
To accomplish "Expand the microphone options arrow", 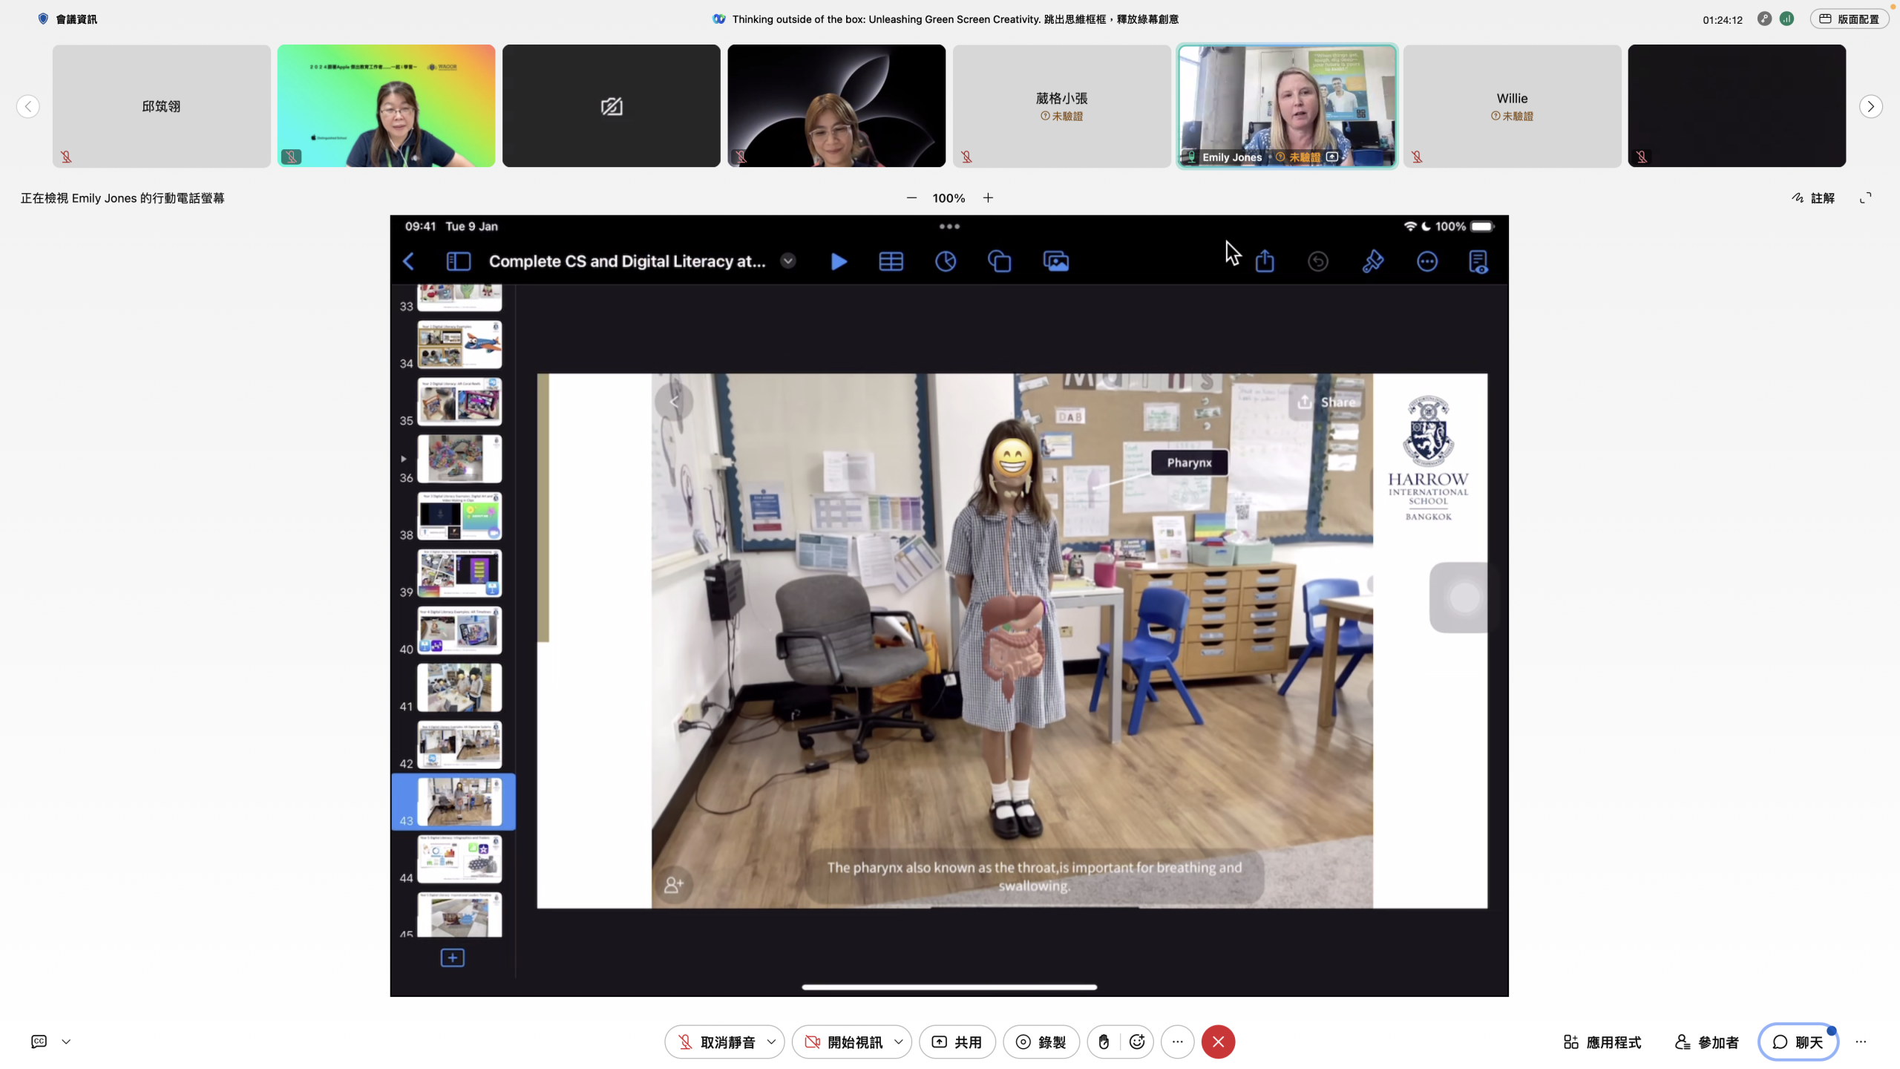I will pos(772,1042).
